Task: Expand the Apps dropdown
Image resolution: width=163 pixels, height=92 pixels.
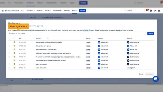Action: pos(74,10)
